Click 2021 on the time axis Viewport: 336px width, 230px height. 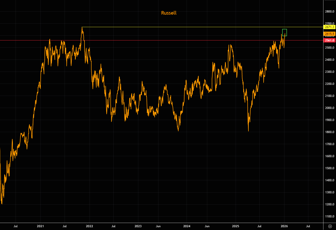click(x=40, y=226)
